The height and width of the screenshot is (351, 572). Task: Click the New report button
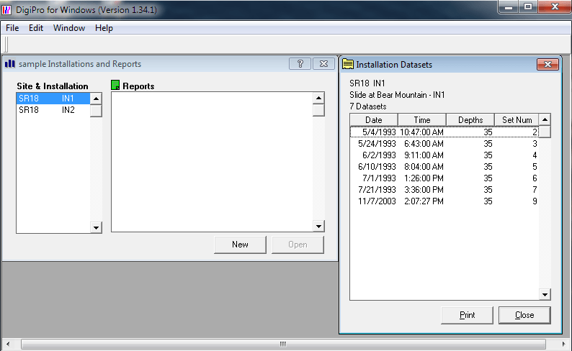pyautogui.click(x=240, y=245)
